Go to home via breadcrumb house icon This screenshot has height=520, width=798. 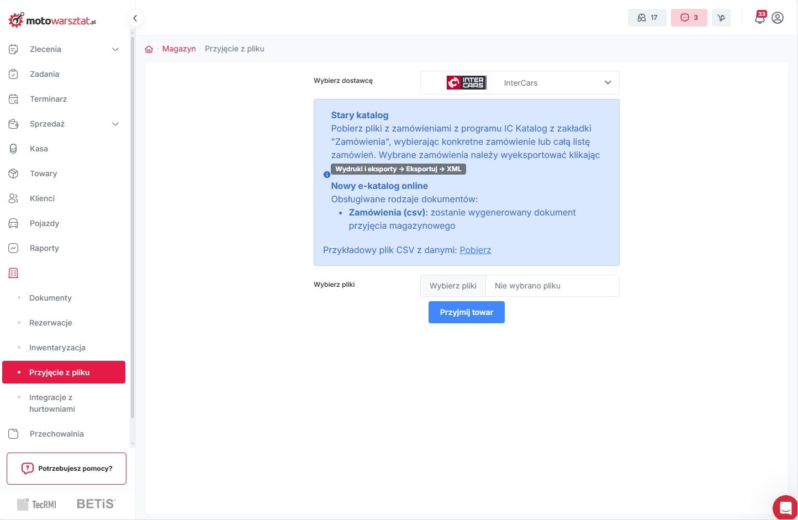(149, 49)
